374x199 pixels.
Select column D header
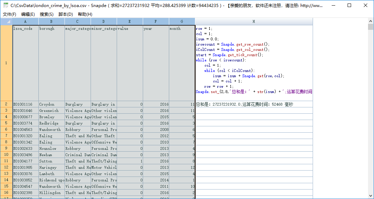click(x=104, y=21)
